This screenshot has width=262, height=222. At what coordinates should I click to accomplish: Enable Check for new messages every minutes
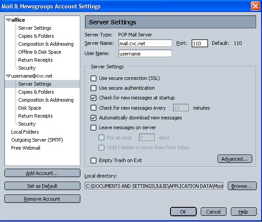(93, 108)
